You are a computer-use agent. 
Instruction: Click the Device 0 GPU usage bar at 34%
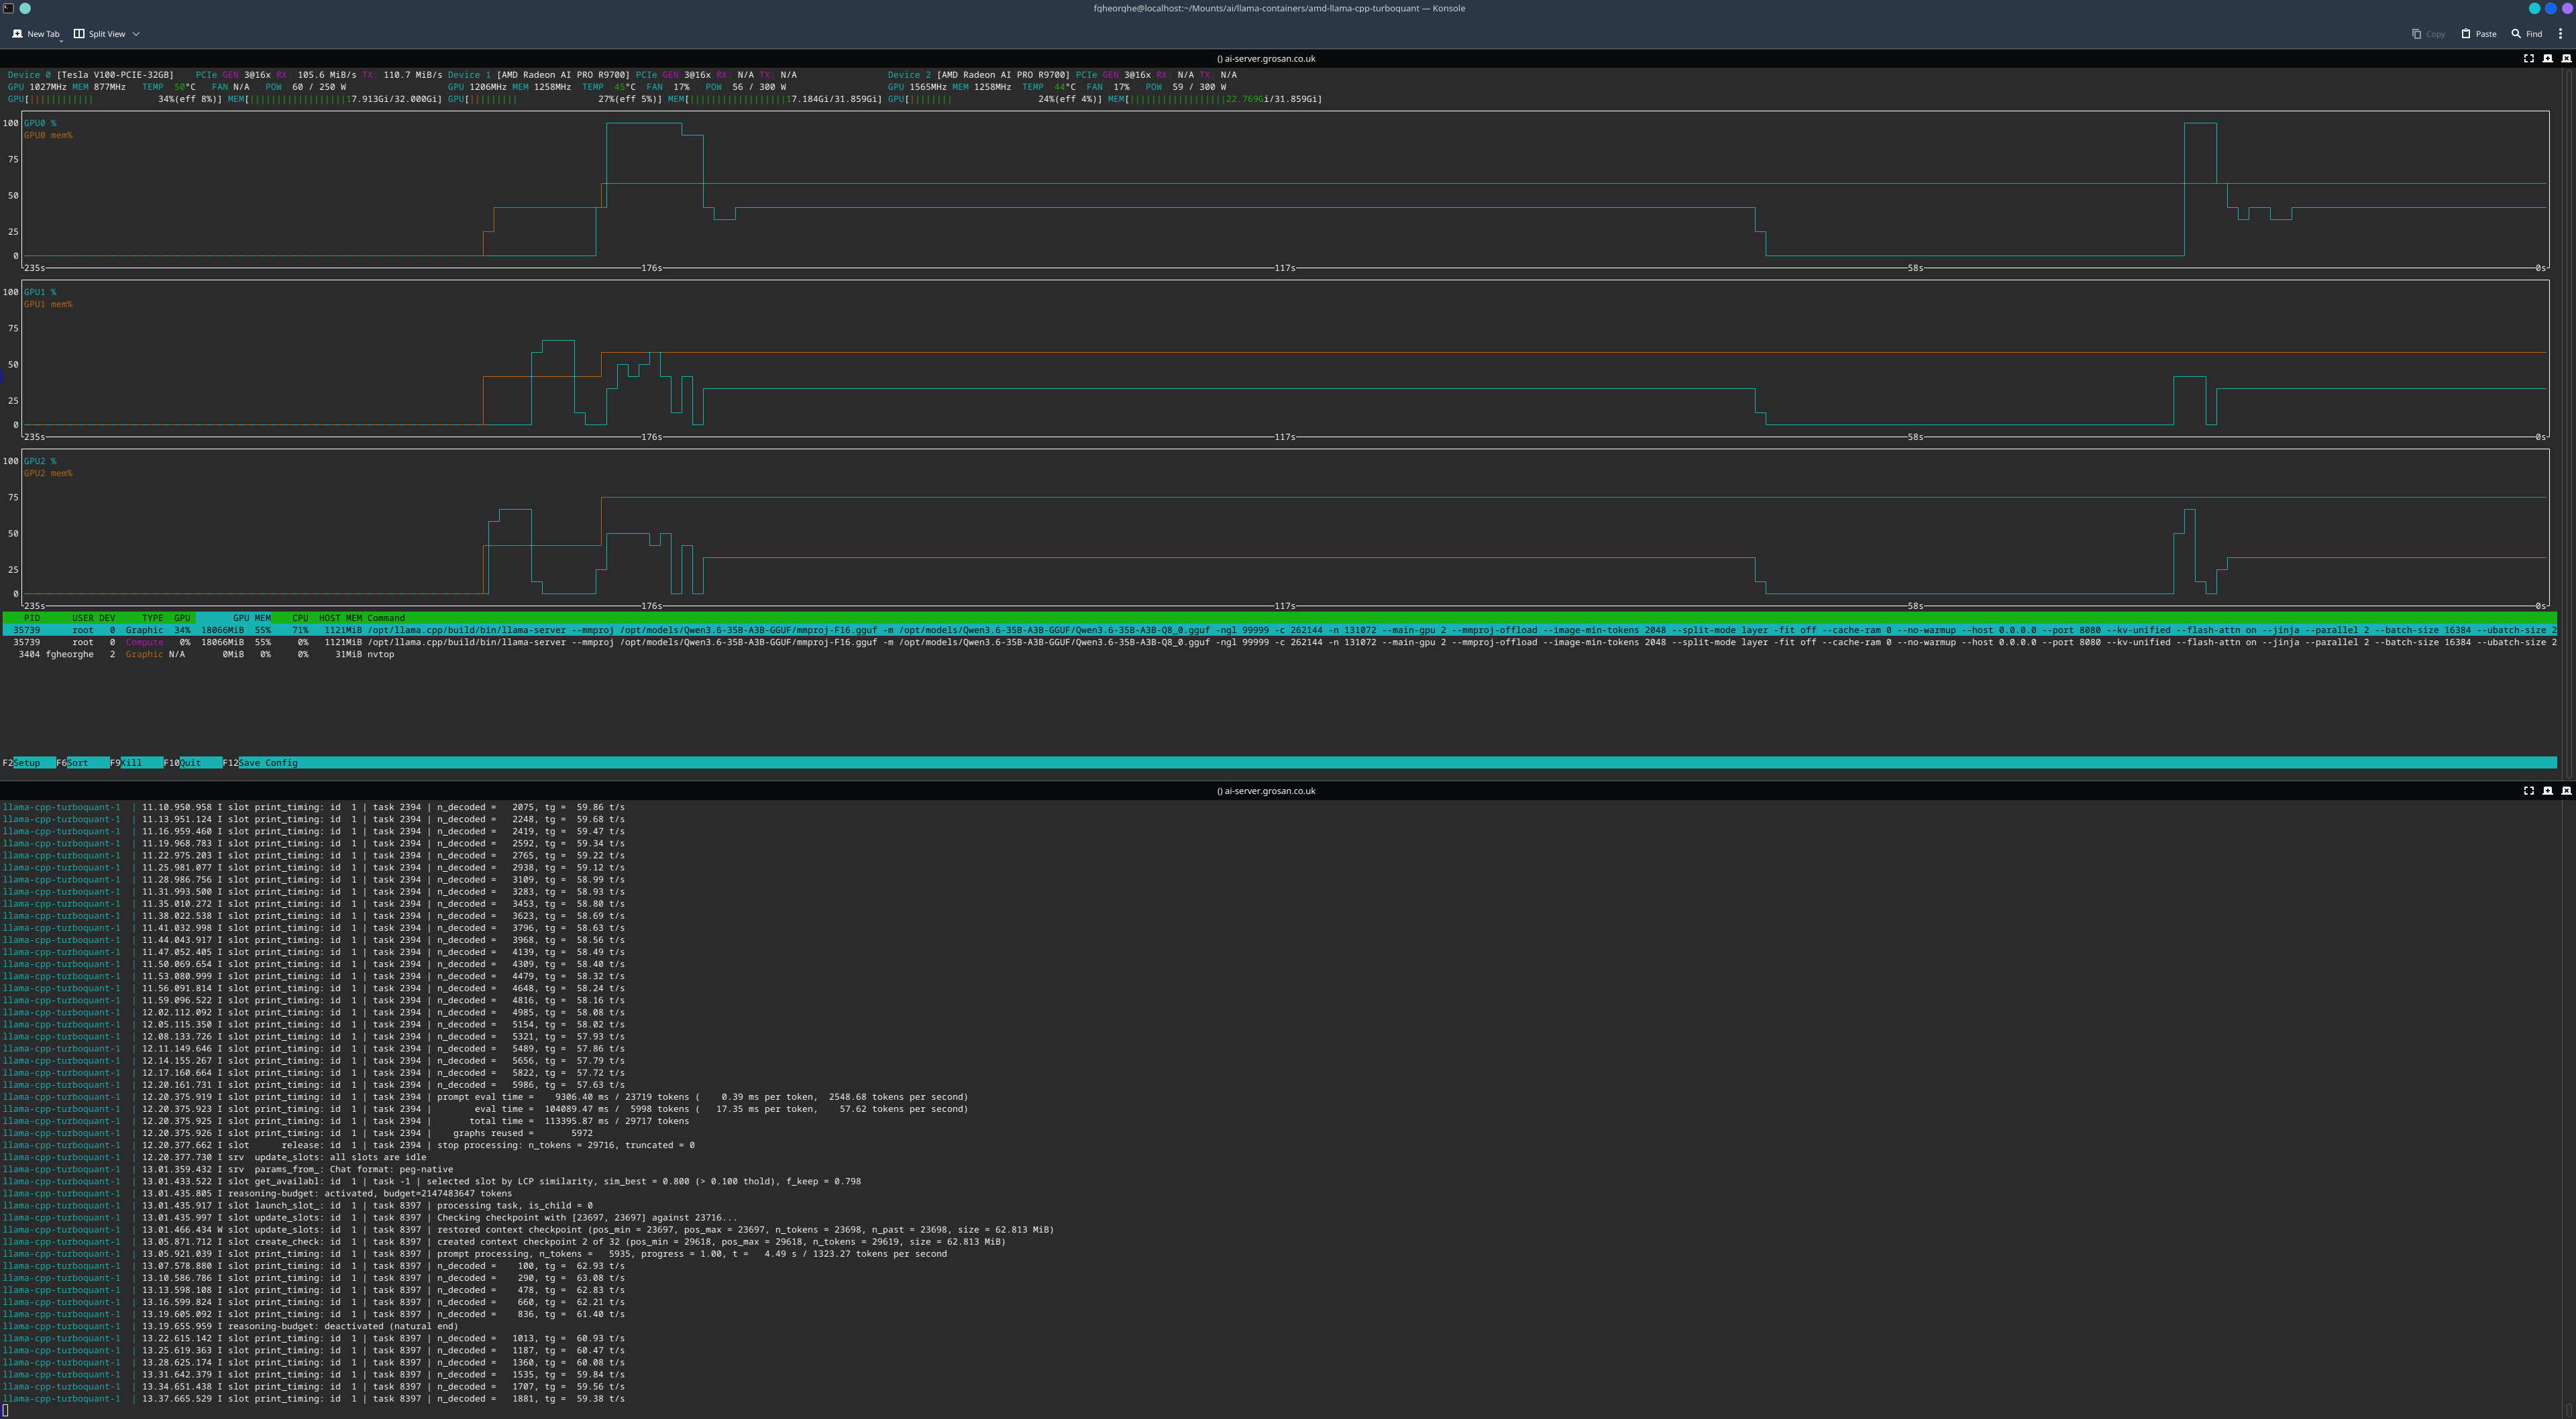115,99
